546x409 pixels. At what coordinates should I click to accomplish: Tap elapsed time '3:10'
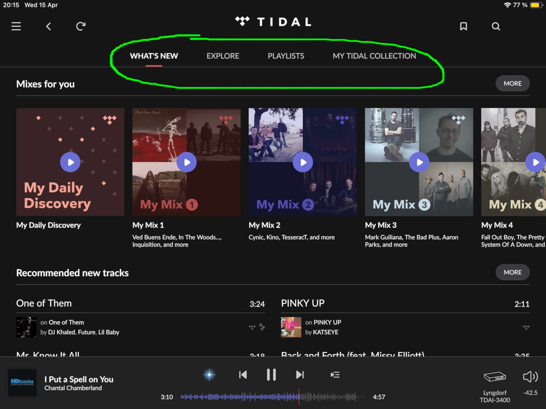(167, 397)
